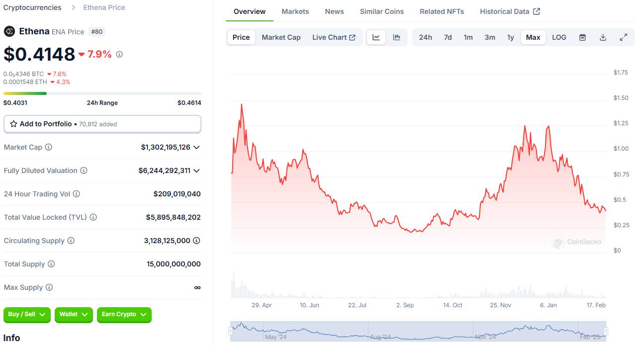Click the Ethena Price breadcrumb text

[x=104, y=7]
